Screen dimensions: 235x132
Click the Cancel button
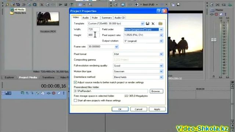pos(138,109)
